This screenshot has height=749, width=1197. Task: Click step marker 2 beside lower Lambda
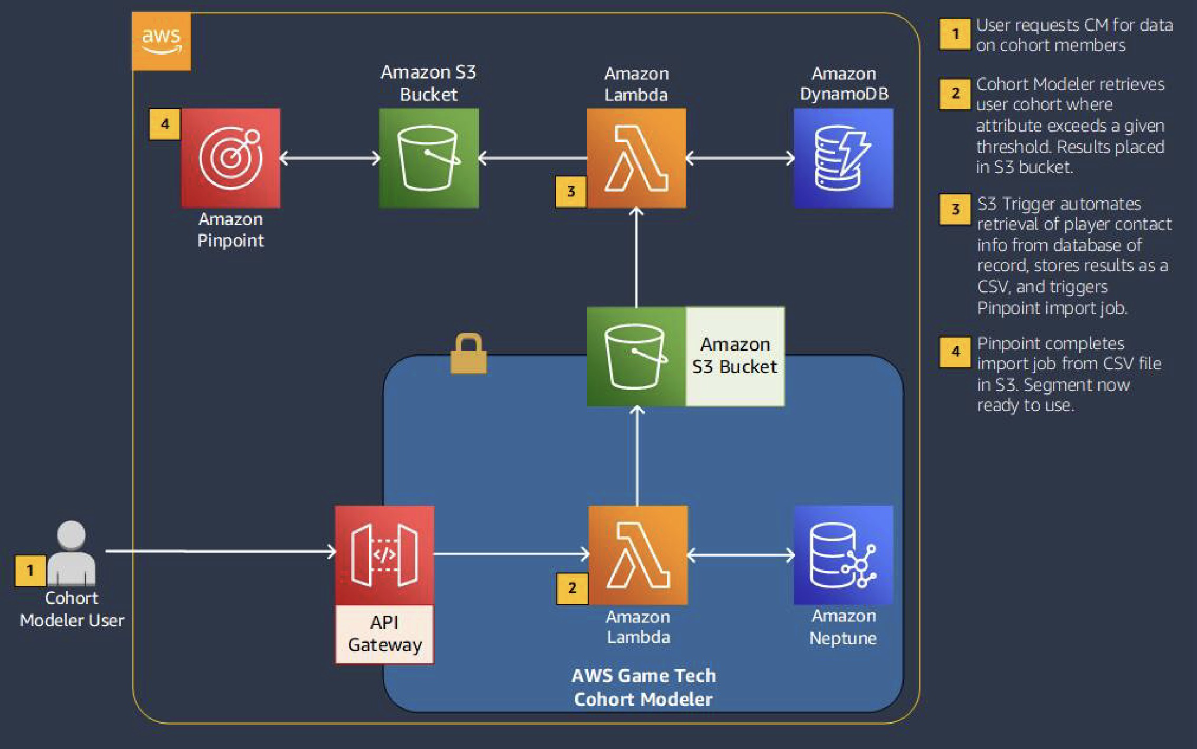[x=572, y=588]
